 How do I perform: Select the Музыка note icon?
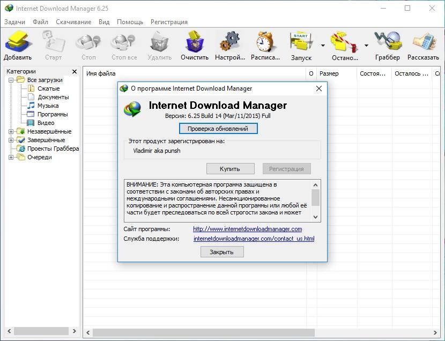(31, 106)
